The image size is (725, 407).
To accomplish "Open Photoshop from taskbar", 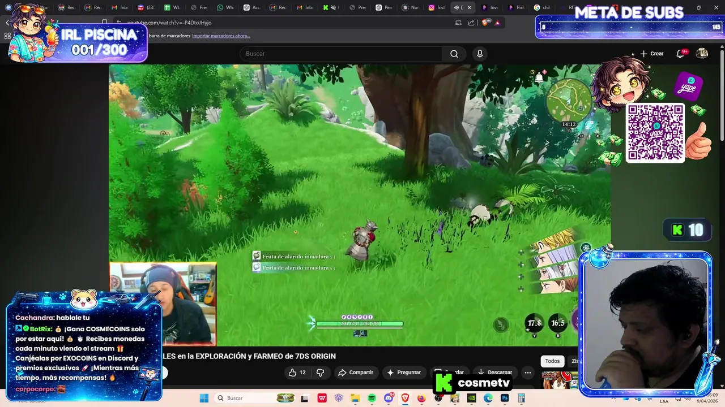I will point(505,398).
